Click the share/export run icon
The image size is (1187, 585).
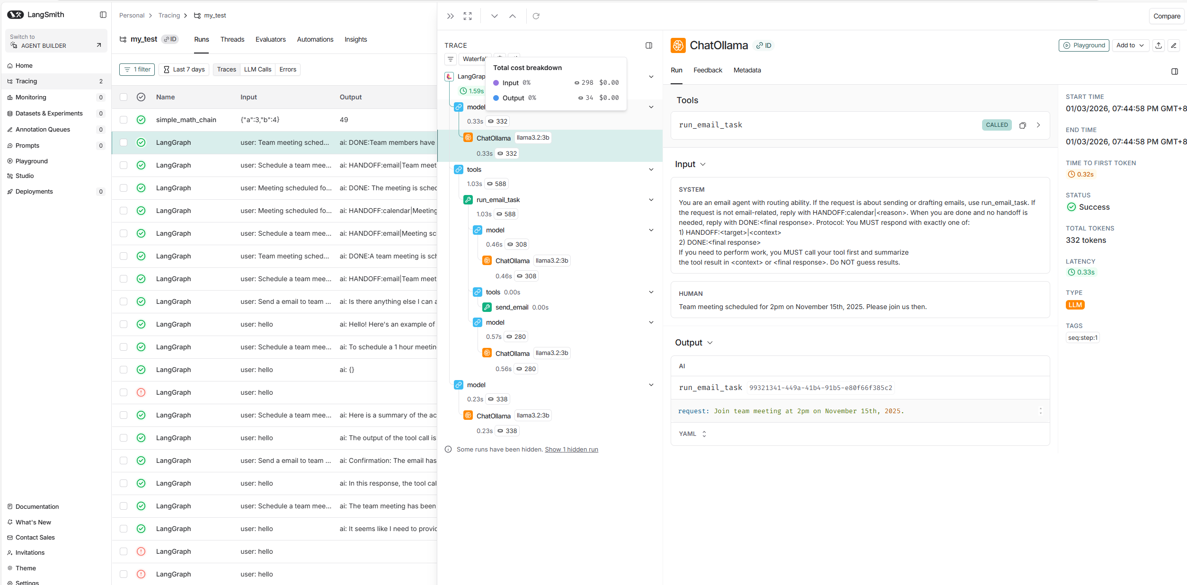pyautogui.click(x=1159, y=45)
